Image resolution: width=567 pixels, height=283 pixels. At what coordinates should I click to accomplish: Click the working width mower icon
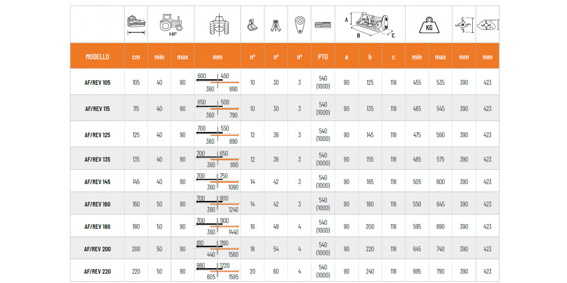(x=136, y=24)
